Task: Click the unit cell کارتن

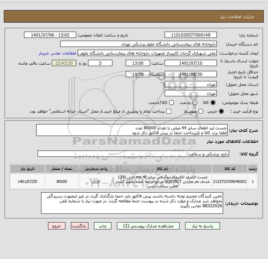Action: click(96, 181)
